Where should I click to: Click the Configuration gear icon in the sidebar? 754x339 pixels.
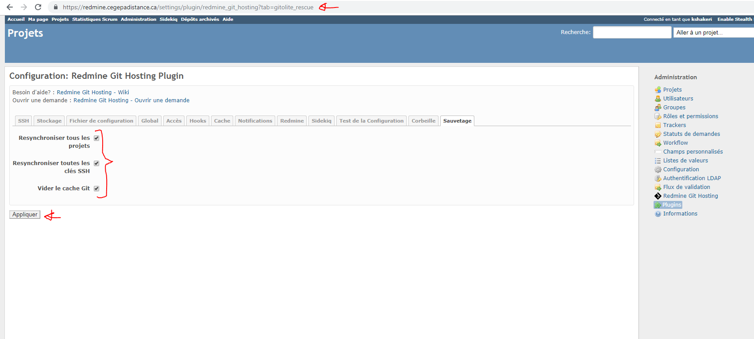coord(658,169)
